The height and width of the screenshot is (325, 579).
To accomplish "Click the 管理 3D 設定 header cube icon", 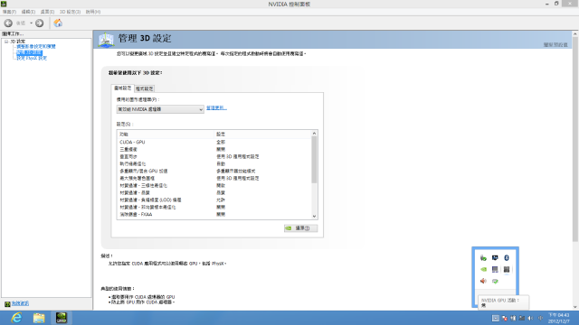I will point(106,40).
